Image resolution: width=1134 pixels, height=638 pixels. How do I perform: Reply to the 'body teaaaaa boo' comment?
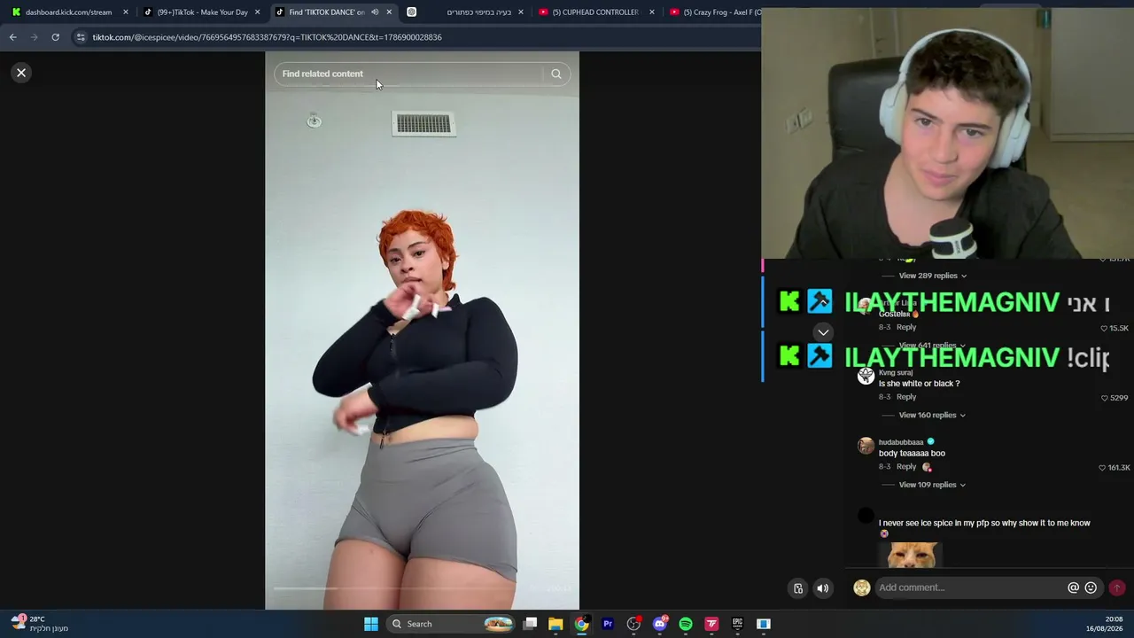(905, 467)
